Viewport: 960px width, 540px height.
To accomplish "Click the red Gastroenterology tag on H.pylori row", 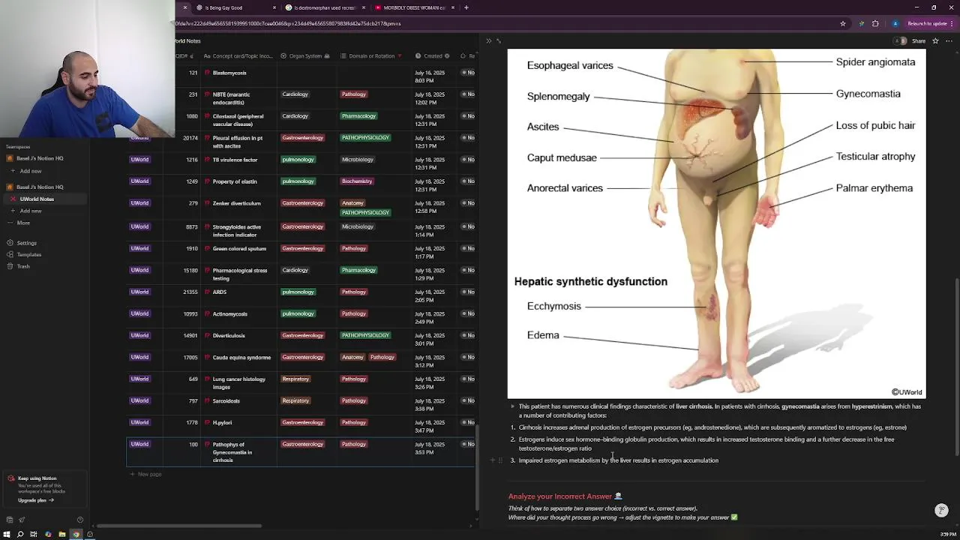I will pyautogui.click(x=302, y=422).
